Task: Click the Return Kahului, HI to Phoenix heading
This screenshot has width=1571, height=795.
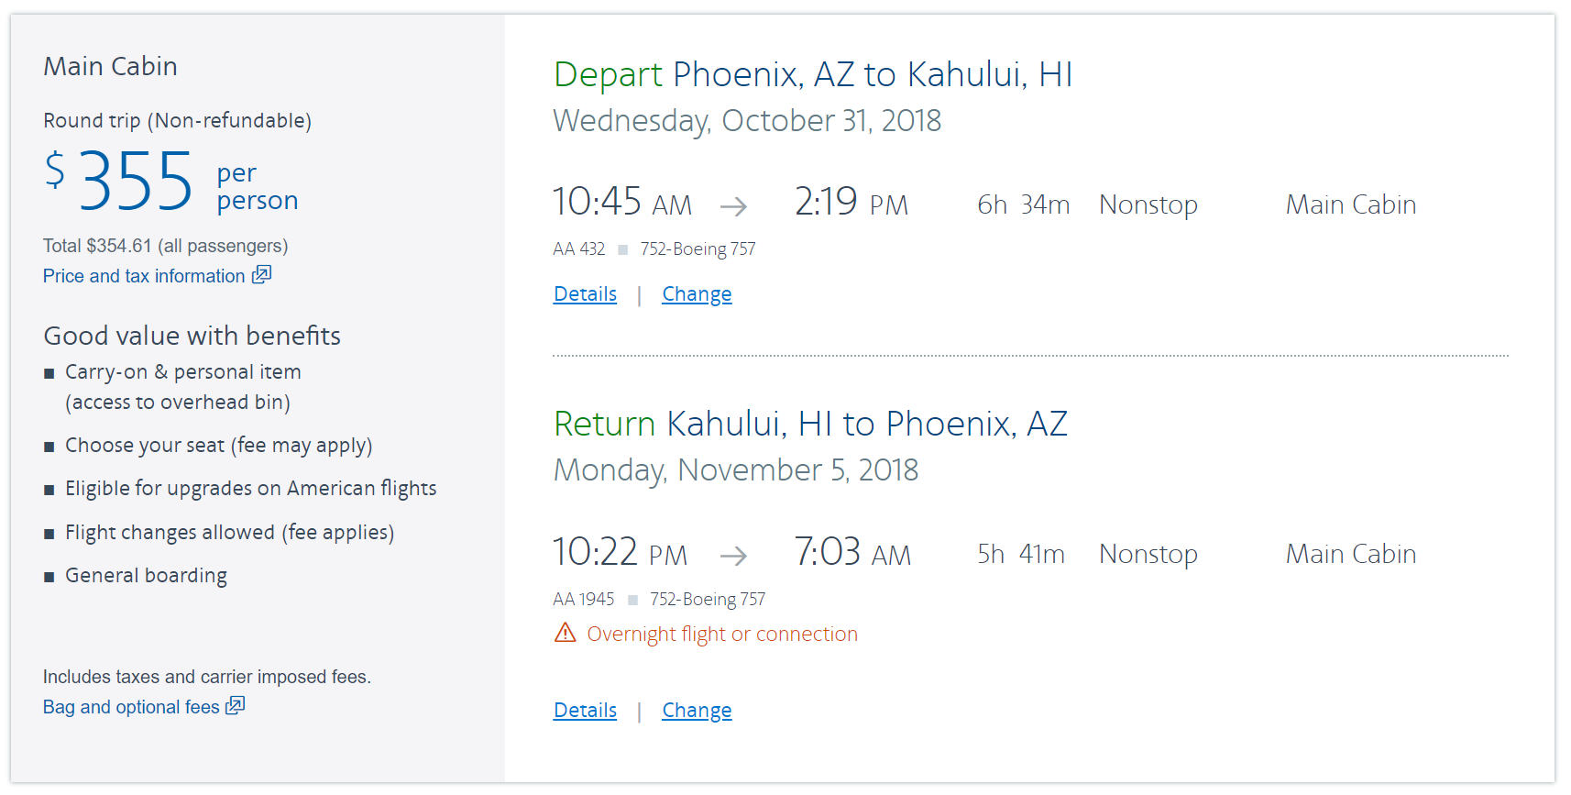Action: pos(810,424)
